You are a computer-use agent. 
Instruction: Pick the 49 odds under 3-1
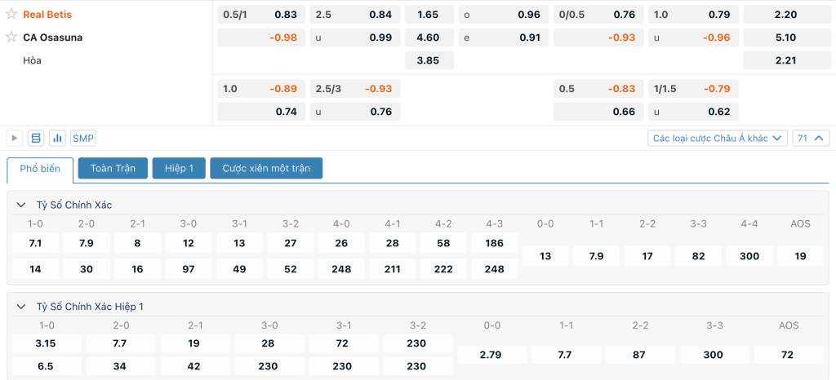click(239, 269)
